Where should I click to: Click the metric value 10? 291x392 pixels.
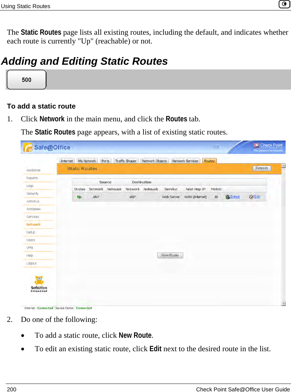(x=216, y=197)
